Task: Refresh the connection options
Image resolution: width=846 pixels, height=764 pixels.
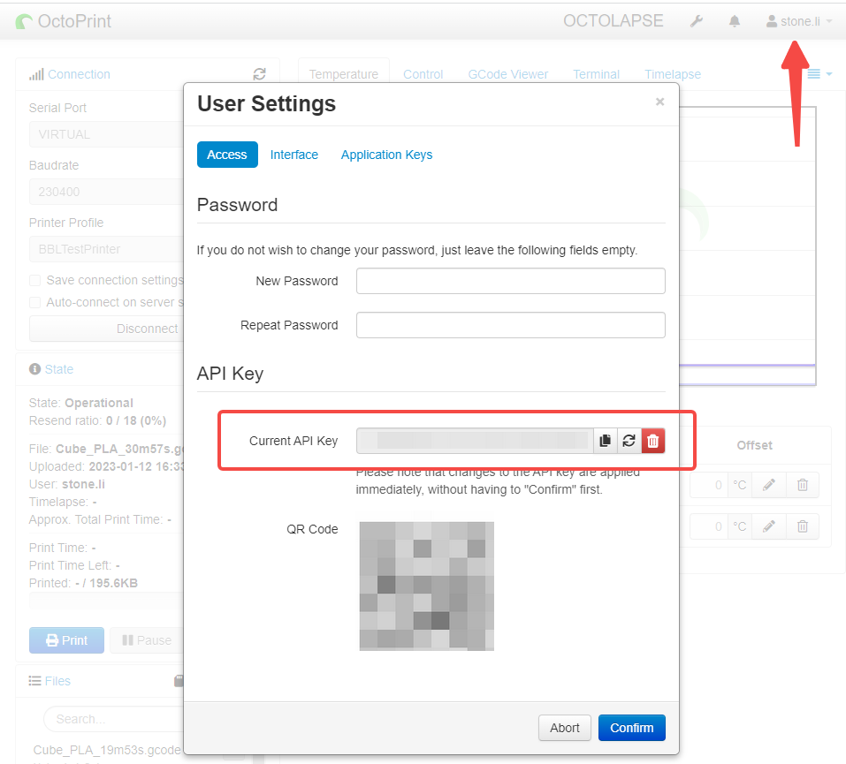Action: click(260, 74)
